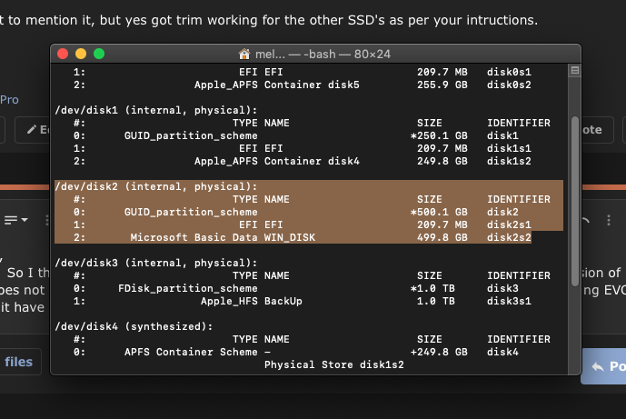Click the scroll marker icon atop the scrollbar
Image resolution: width=626 pixels, height=419 pixels.
pyautogui.click(x=574, y=70)
